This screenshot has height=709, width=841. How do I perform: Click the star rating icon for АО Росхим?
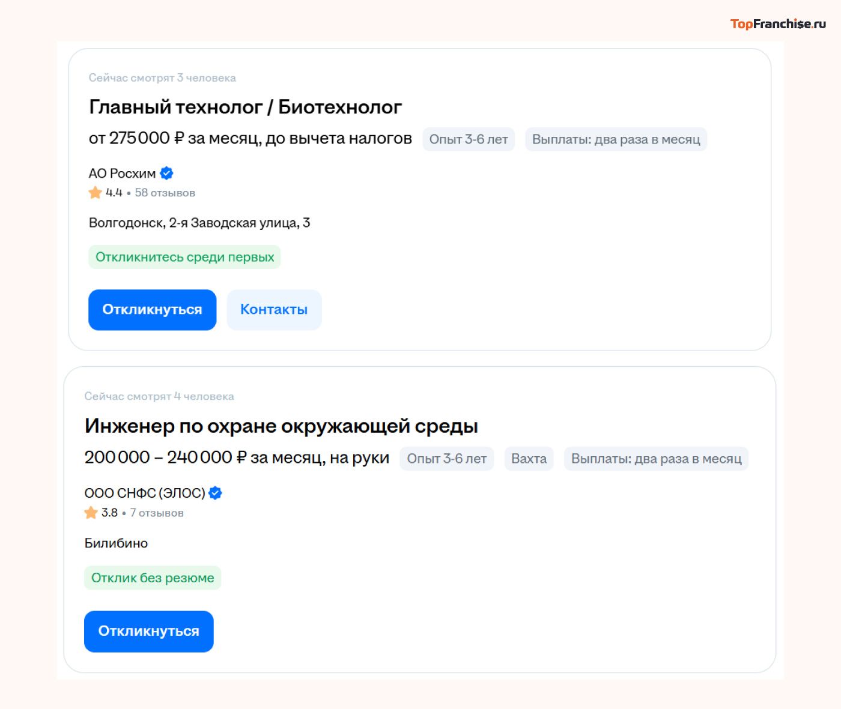click(94, 192)
